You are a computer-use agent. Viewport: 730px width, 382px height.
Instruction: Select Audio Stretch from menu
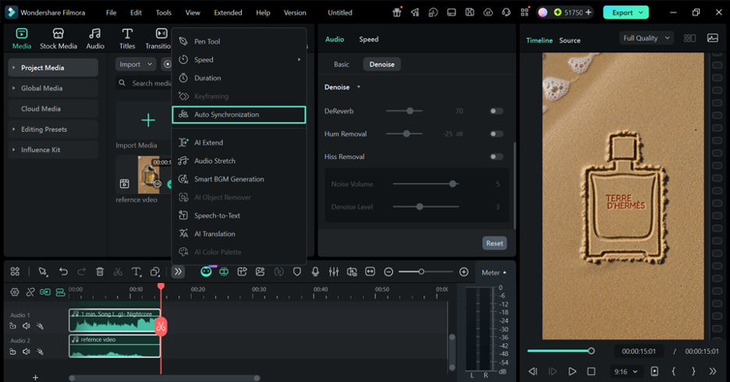[239, 161]
